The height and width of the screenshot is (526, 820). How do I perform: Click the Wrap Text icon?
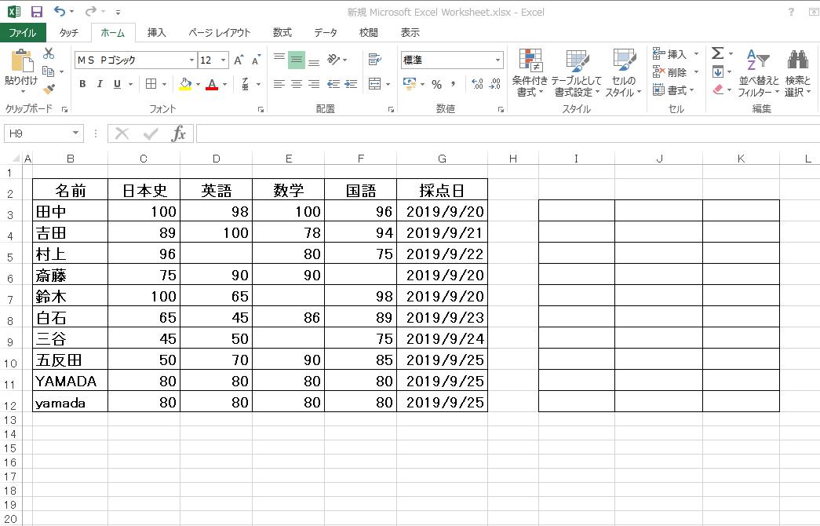click(374, 60)
